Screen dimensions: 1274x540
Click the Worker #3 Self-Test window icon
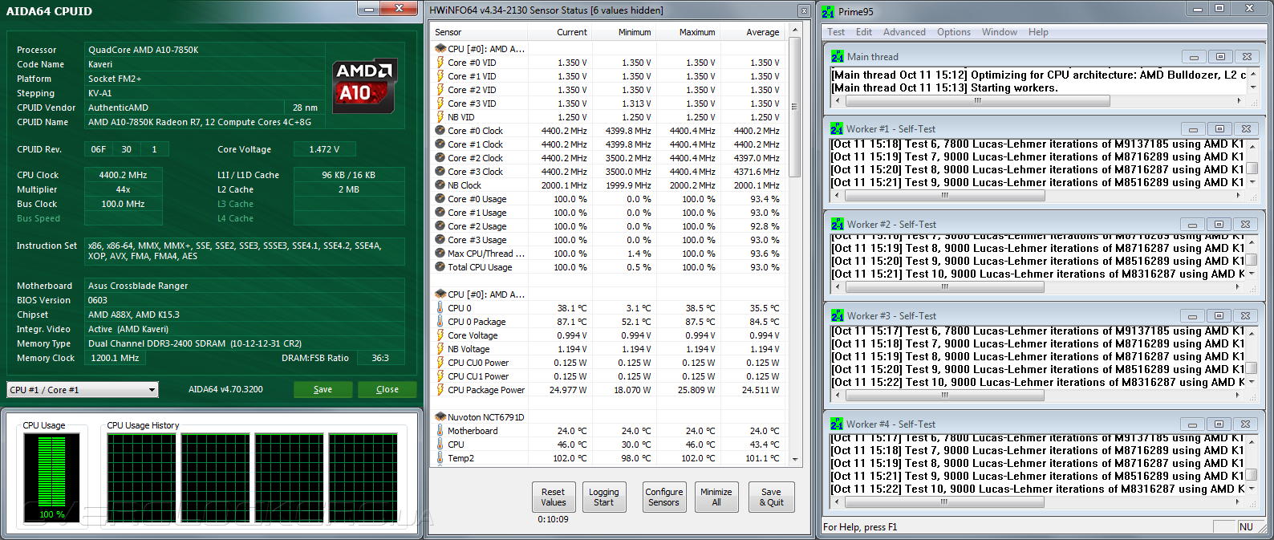click(838, 316)
